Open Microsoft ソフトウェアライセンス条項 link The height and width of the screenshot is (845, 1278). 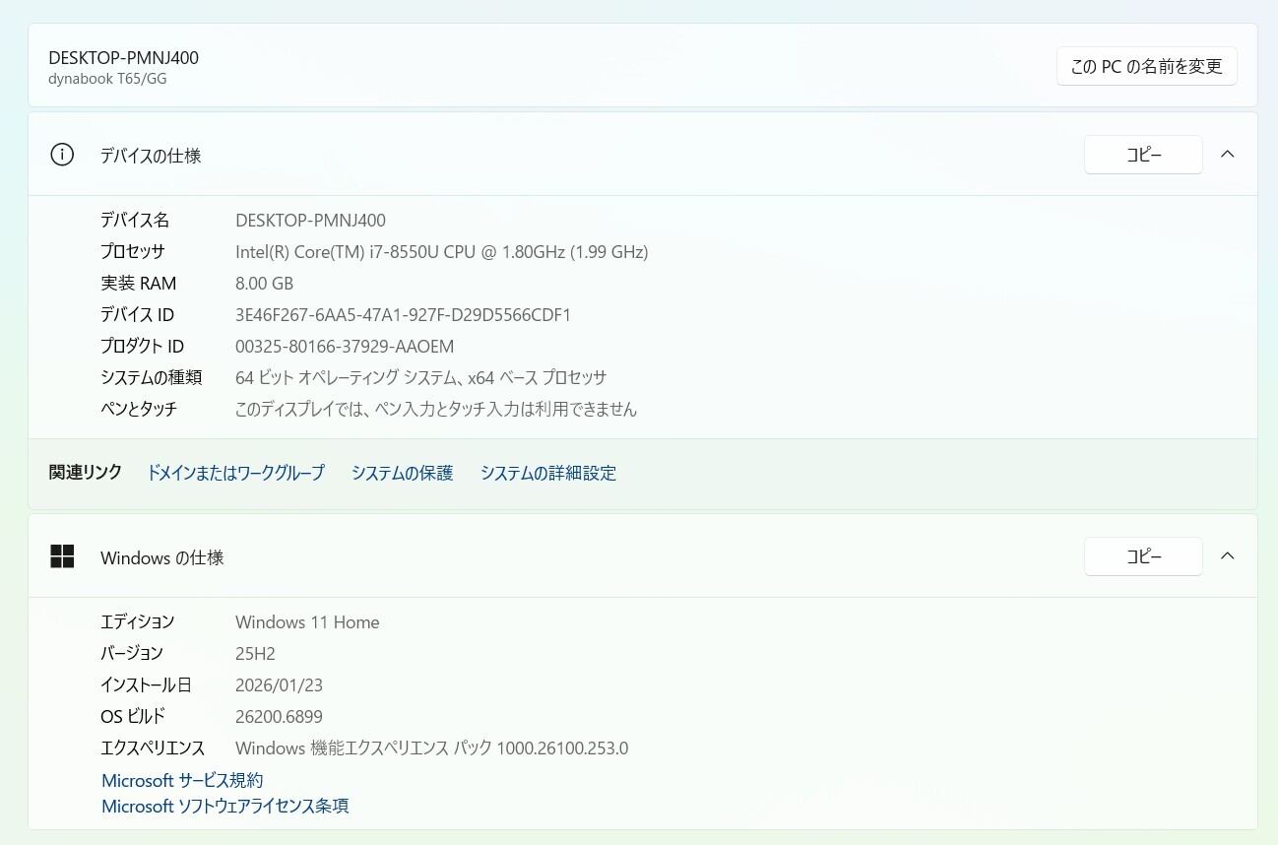[x=225, y=806]
